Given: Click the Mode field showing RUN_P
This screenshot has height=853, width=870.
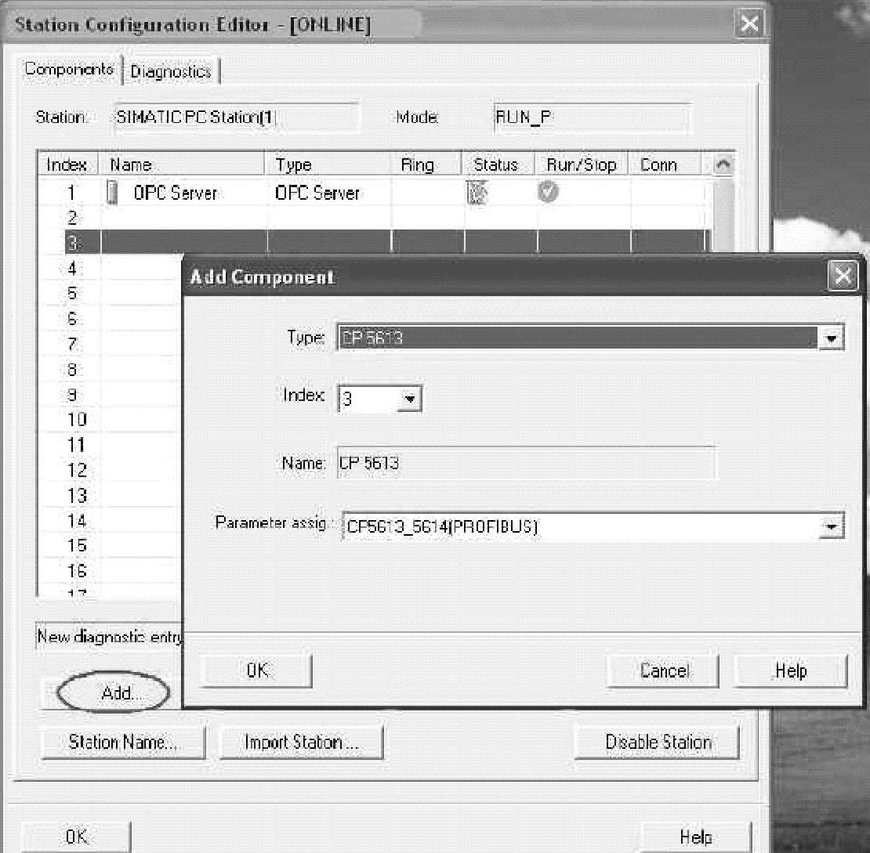Looking at the screenshot, I should pos(592,117).
